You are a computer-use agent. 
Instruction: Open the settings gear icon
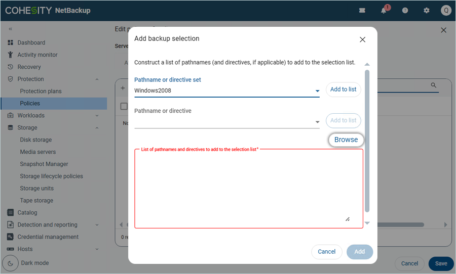click(426, 10)
